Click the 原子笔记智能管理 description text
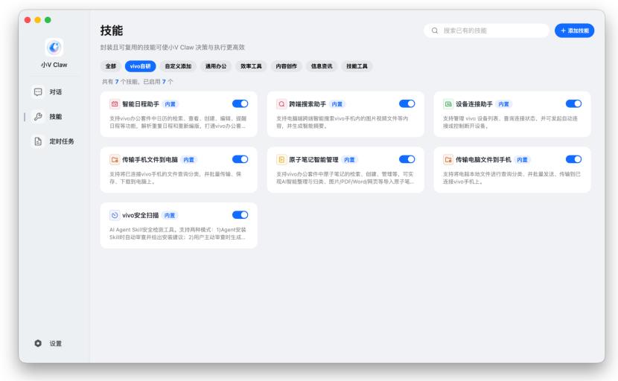The image size is (618, 381). [x=345, y=178]
